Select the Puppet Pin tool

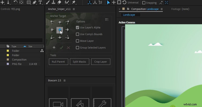tap(74, 2)
